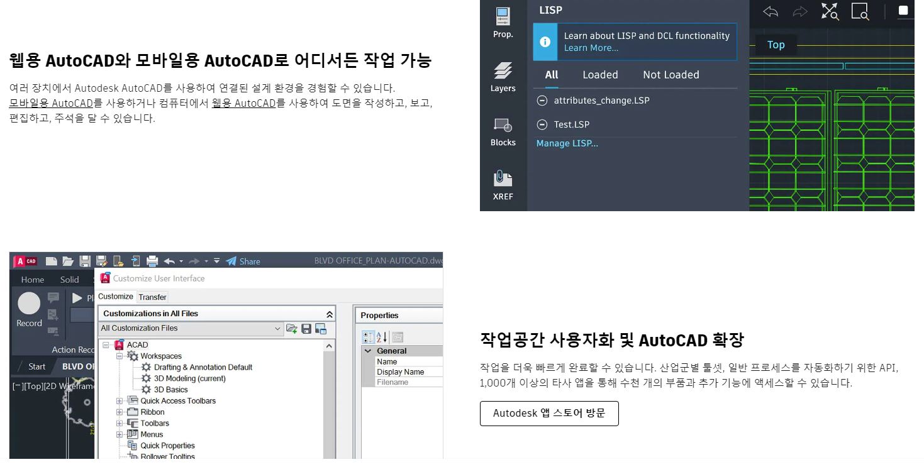Expand the Menus tree node
Screen dimensions: 924x467
tap(120, 434)
